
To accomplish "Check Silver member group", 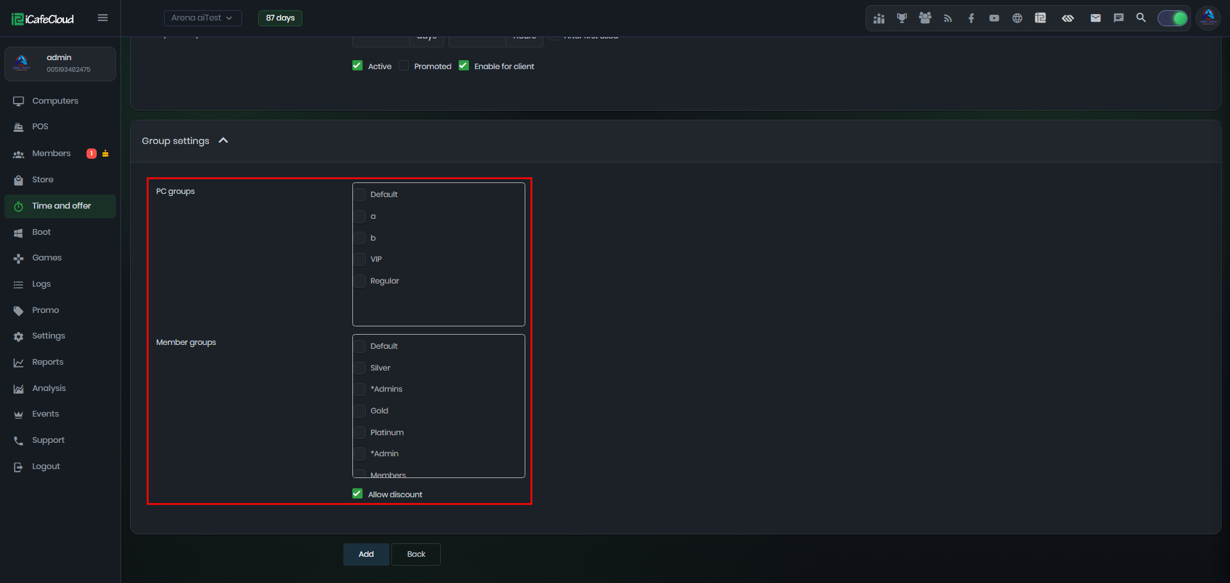I will click(x=360, y=368).
